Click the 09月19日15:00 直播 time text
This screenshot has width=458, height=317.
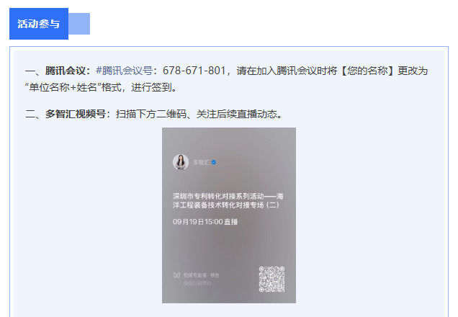(x=205, y=222)
